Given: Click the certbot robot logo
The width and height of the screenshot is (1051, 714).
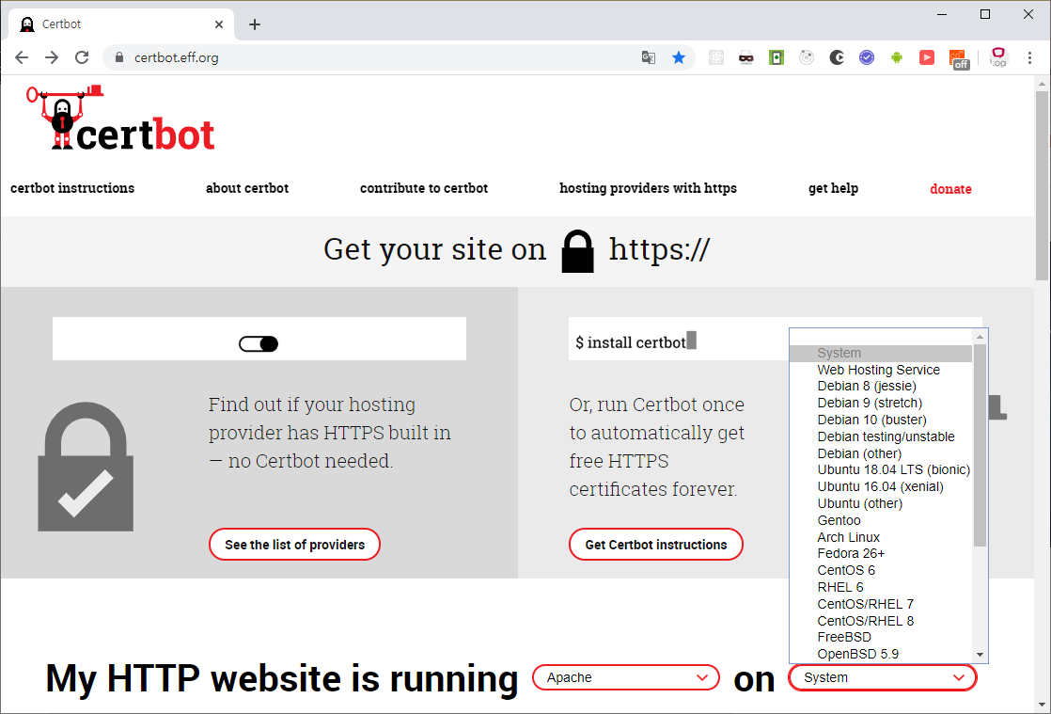Looking at the screenshot, I should (120, 118).
